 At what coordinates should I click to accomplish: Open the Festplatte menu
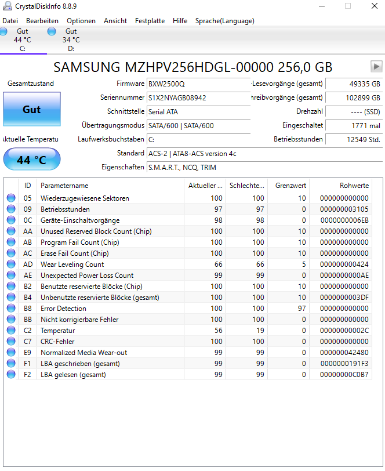pos(150,21)
